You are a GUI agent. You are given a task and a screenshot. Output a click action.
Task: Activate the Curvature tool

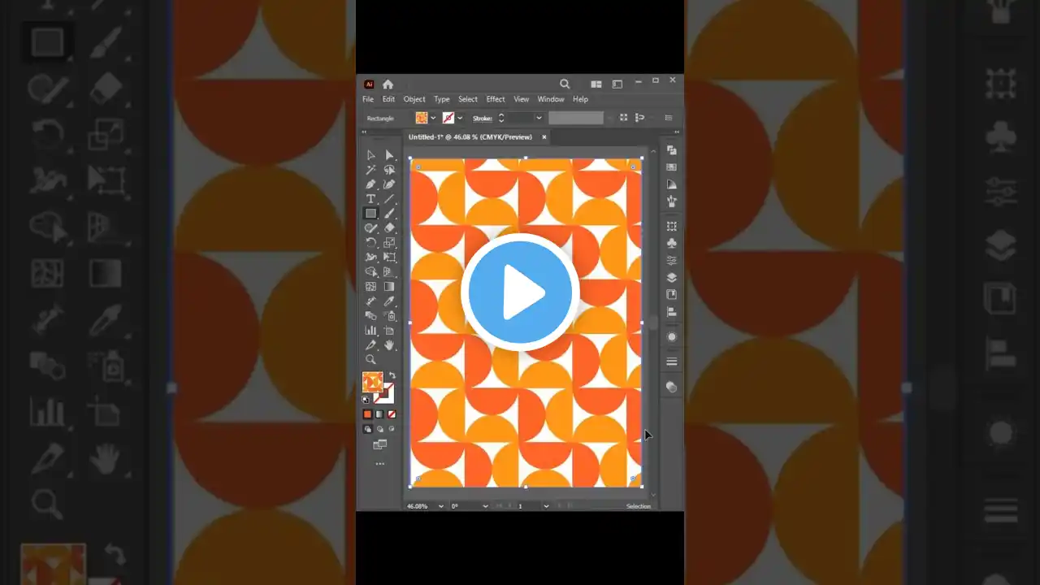(389, 184)
